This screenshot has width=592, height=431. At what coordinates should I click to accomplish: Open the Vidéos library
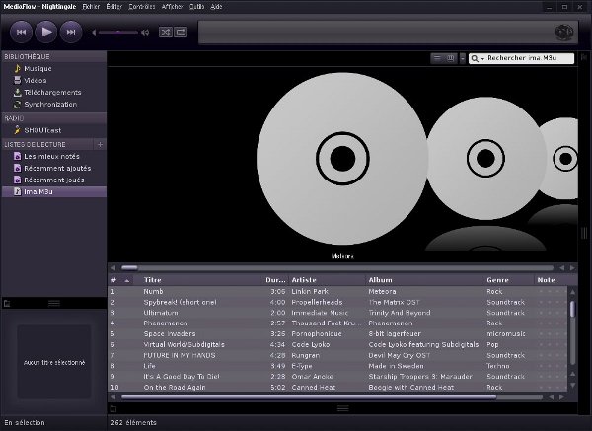(36, 80)
